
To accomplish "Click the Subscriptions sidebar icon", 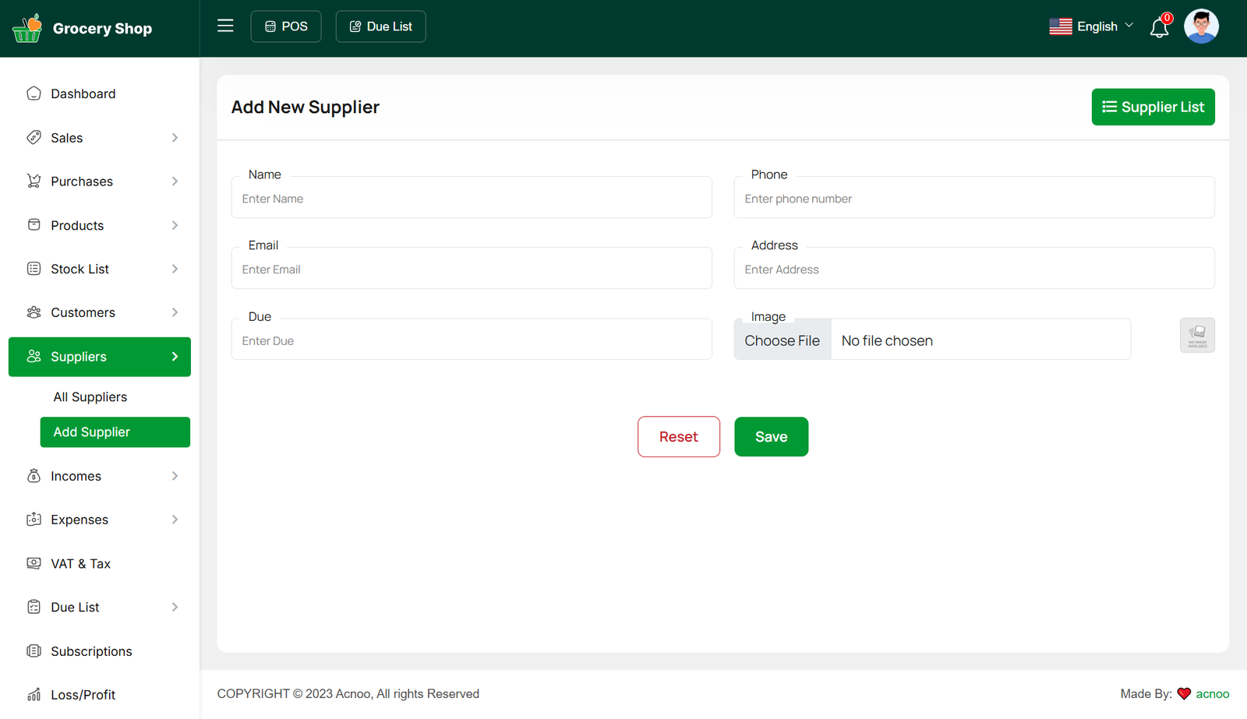I will tap(34, 651).
